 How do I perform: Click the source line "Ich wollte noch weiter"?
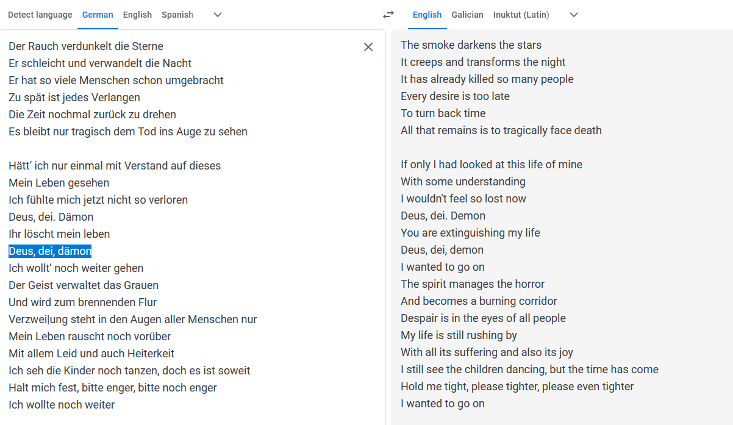coord(62,405)
